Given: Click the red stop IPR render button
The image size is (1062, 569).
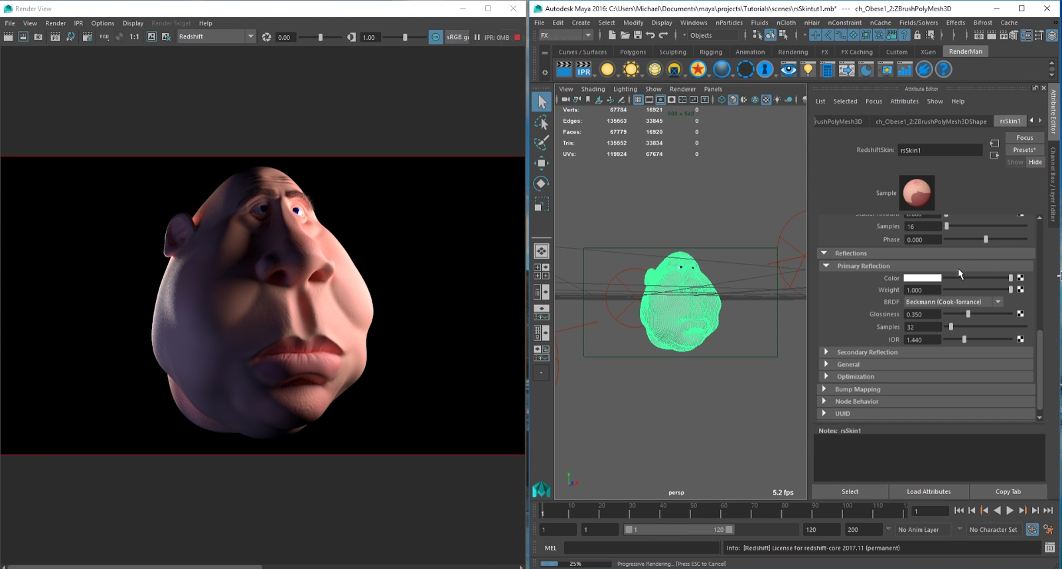Looking at the screenshot, I should (x=517, y=37).
